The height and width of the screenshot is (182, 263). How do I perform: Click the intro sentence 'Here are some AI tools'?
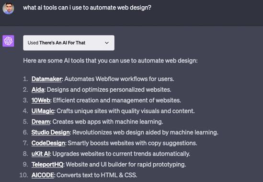click(x=110, y=61)
